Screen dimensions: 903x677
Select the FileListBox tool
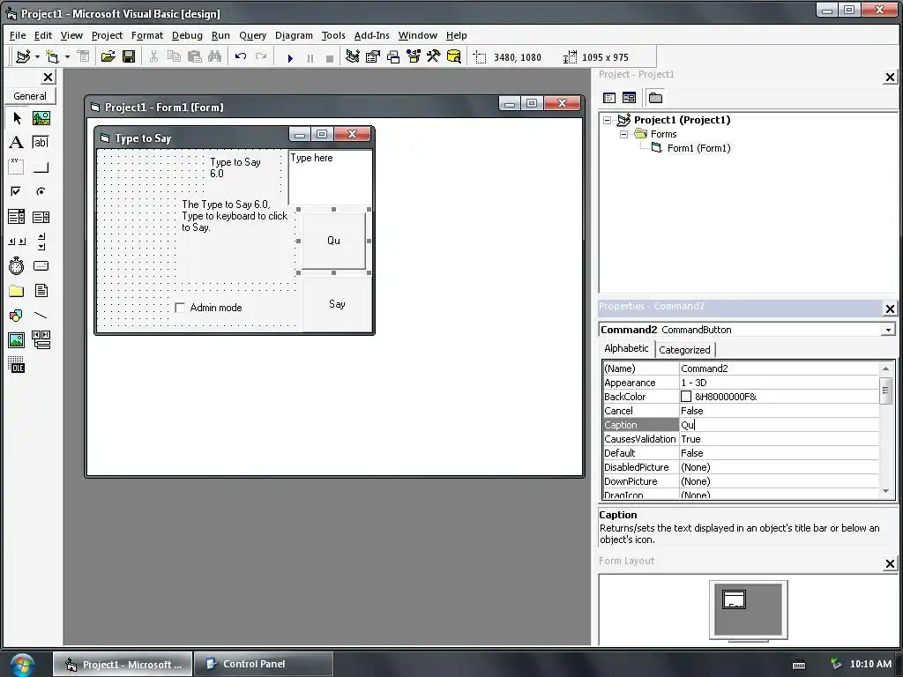(x=41, y=291)
